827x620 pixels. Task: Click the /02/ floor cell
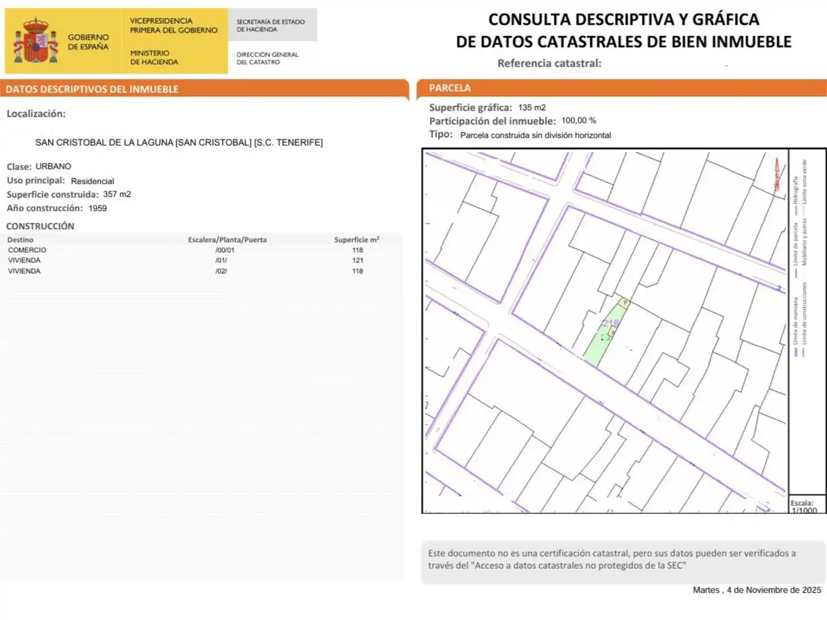221,271
